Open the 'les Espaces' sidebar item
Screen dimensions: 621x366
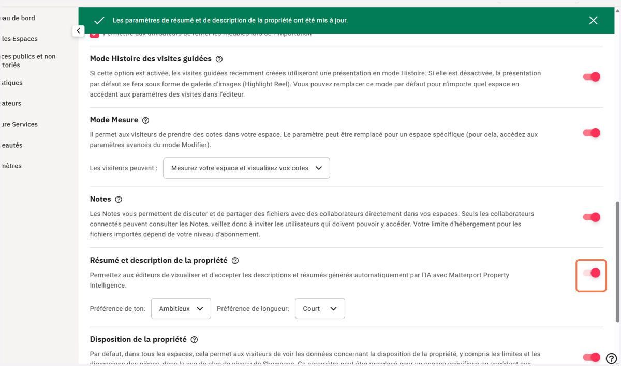[20, 39]
